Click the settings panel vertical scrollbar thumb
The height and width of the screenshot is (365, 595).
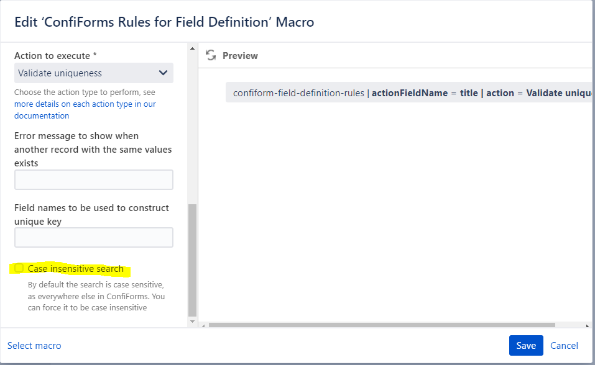[192, 260]
